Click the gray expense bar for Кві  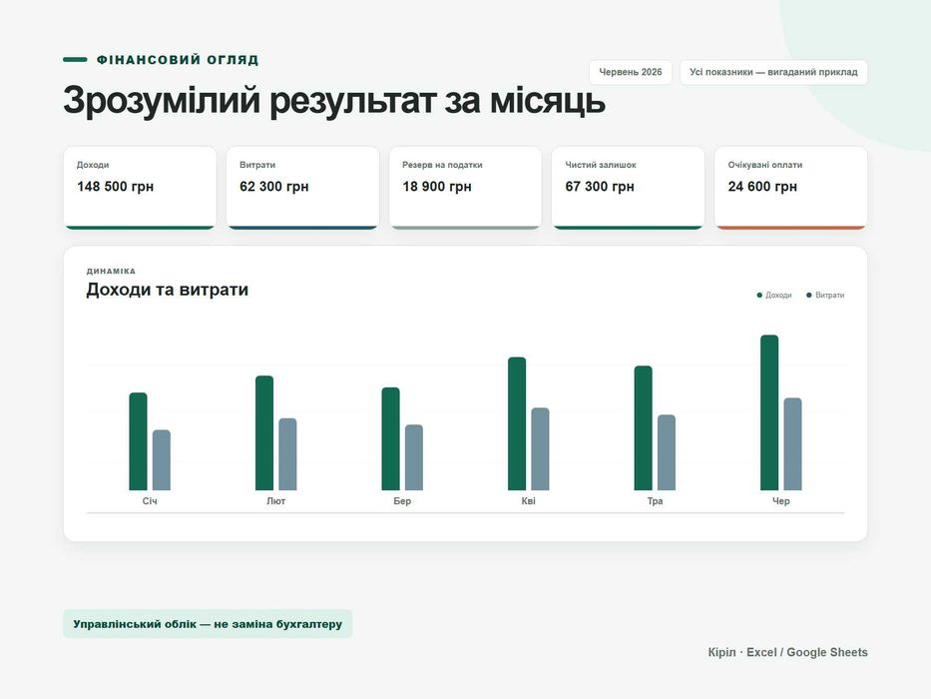[540, 448]
